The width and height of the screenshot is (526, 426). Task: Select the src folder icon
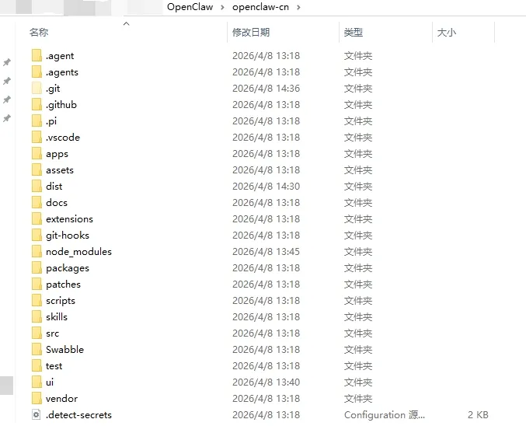click(37, 333)
